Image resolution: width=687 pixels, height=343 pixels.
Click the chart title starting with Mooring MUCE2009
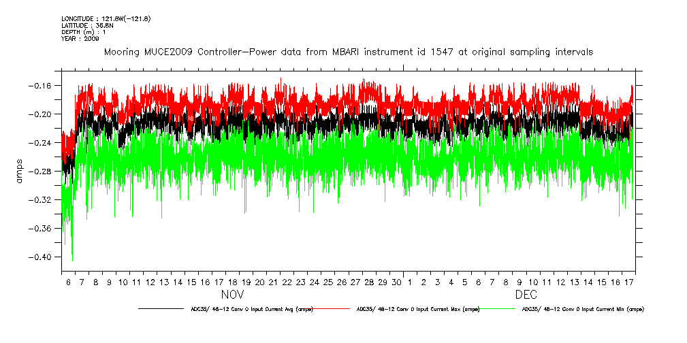tap(347, 52)
